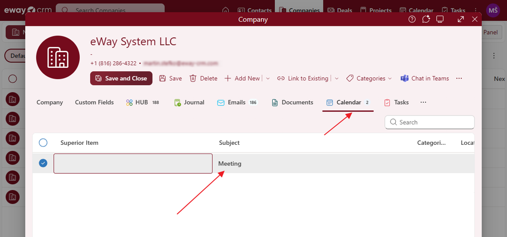Click the Link to Existing chain icon

280,78
